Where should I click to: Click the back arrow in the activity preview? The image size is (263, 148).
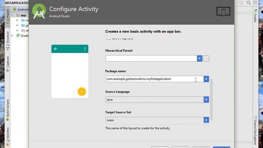pos(55,49)
